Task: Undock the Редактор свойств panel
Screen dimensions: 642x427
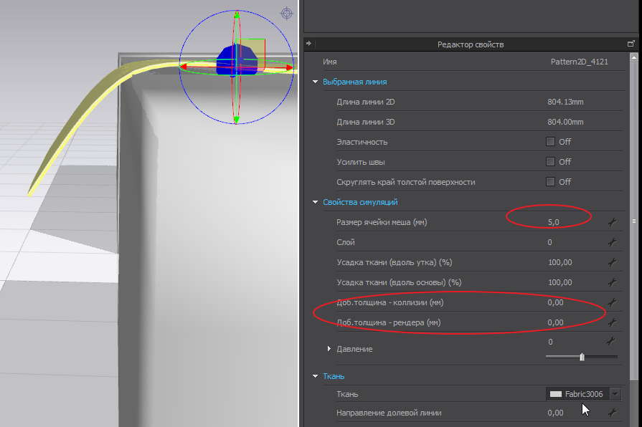Action: point(631,44)
